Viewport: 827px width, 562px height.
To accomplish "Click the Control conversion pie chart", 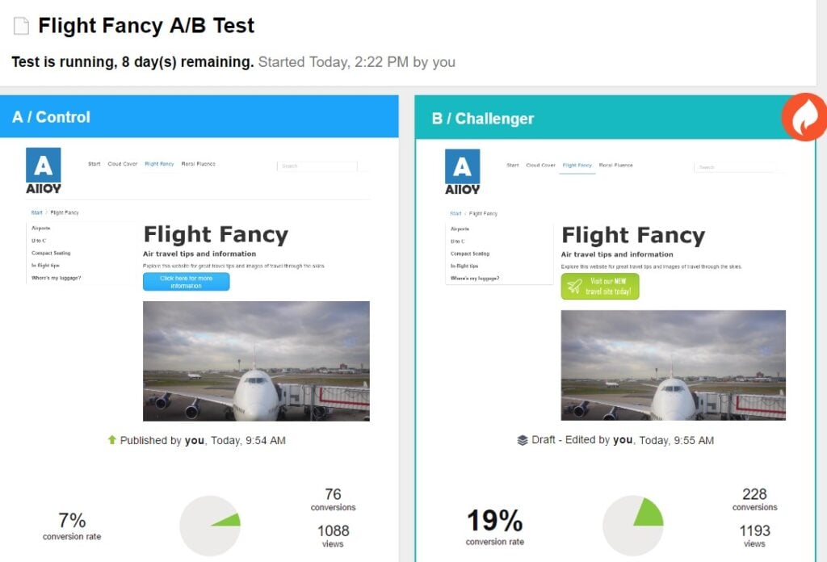I will 211,524.
